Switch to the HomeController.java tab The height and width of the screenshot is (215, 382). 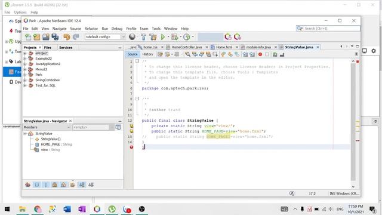tap(187, 47)
